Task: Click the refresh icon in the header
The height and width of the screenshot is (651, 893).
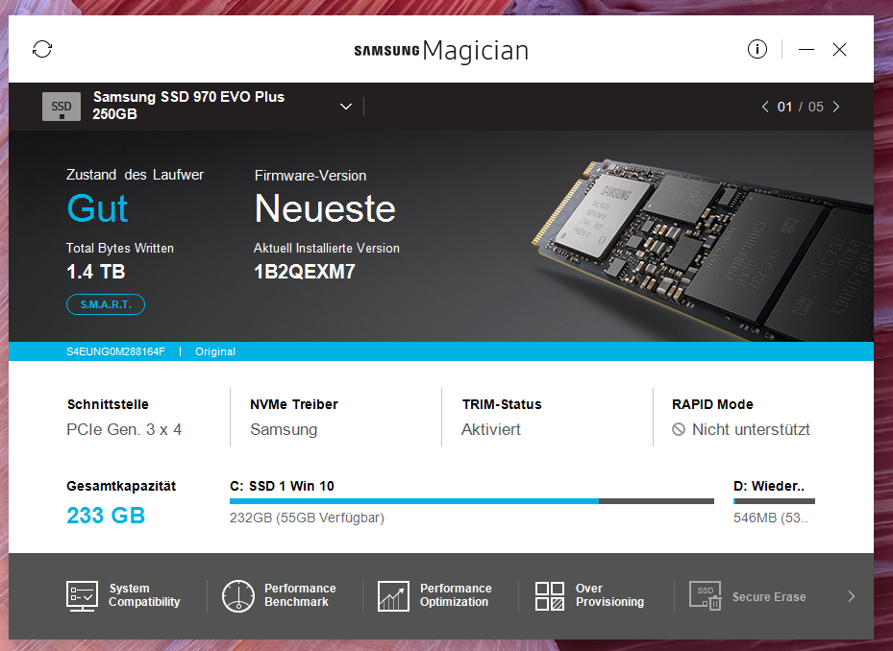Action: pos(42,49)
